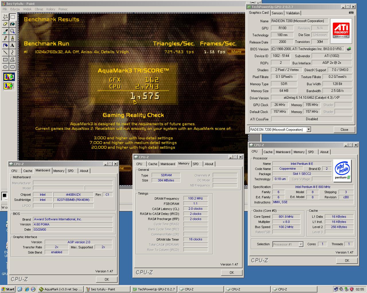The width and height of the screenshot is (367, 293).
Task: Click the GPU-Z screenshot camera icon
Action: tap(351, 13)
